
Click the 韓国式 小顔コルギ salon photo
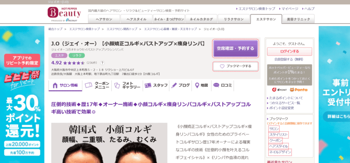109,143
